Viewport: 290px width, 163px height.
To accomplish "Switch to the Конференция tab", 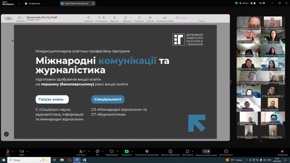I will tap(32, 3).
